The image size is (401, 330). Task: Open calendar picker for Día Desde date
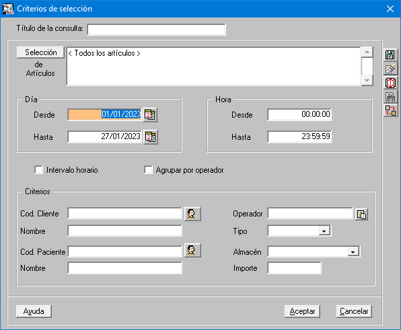(x=150, y=115)
